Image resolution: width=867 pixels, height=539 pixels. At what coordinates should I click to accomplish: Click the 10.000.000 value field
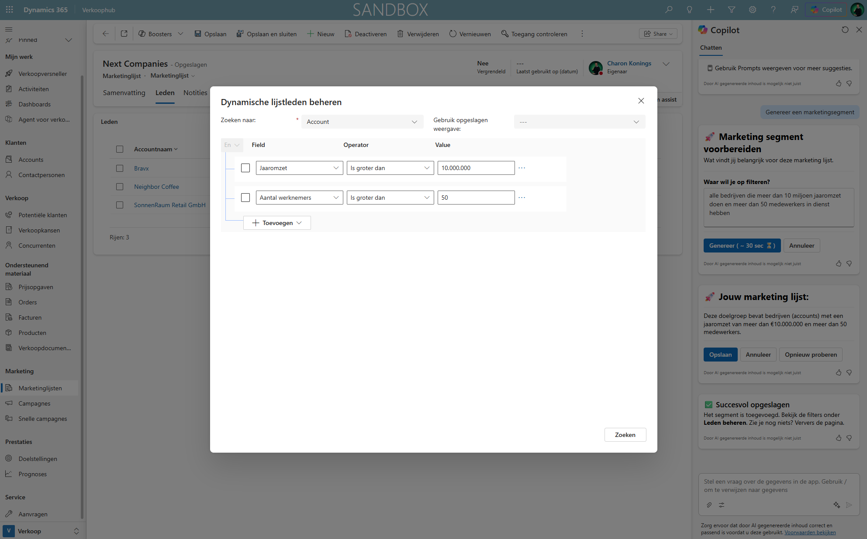(x=476, y=168)
